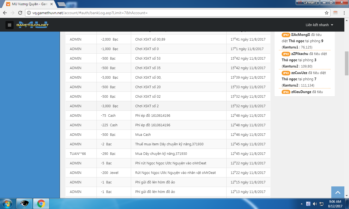Viewport: 349px width, 209px height.
Task: Click the address bar URL field
Action: click(x=177, y=13)
